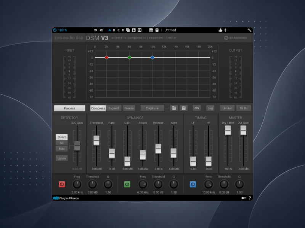Click the green band Threshold knob

coord(158,184)
